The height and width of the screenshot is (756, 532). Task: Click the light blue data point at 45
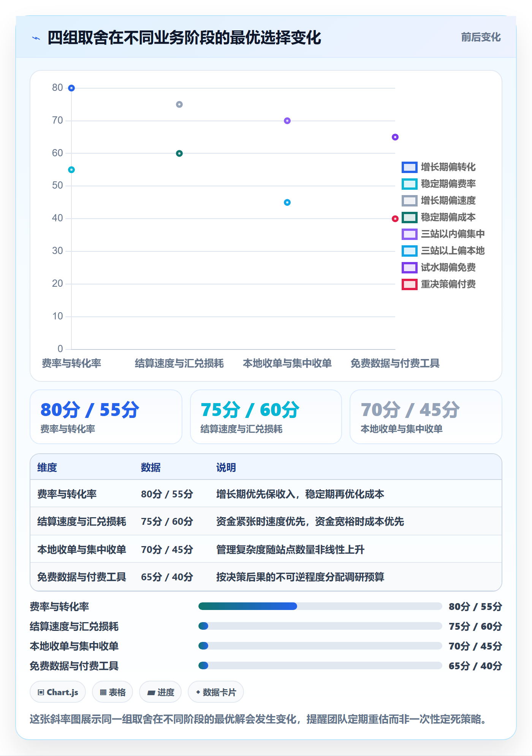287,202
